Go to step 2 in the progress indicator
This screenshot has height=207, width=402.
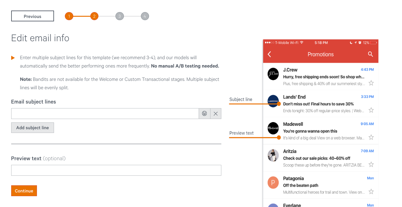(94, 16)
